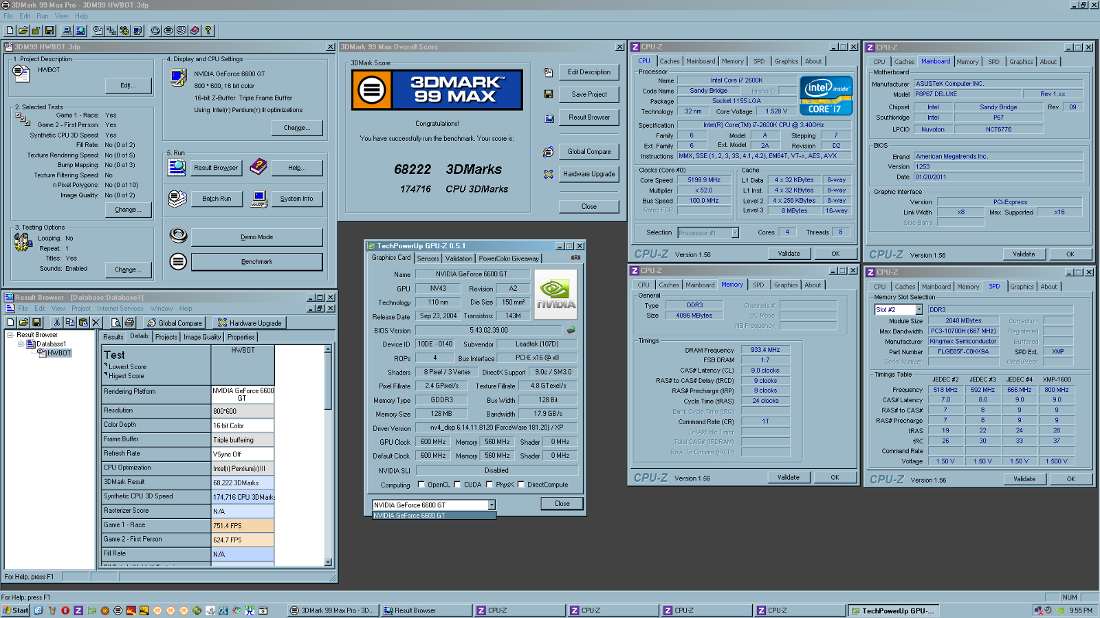Open the Processor #1 selection dropdown in CPU-Z
Screen dimensions: 1100x618
pyautogui.click(x=735, y=233)
